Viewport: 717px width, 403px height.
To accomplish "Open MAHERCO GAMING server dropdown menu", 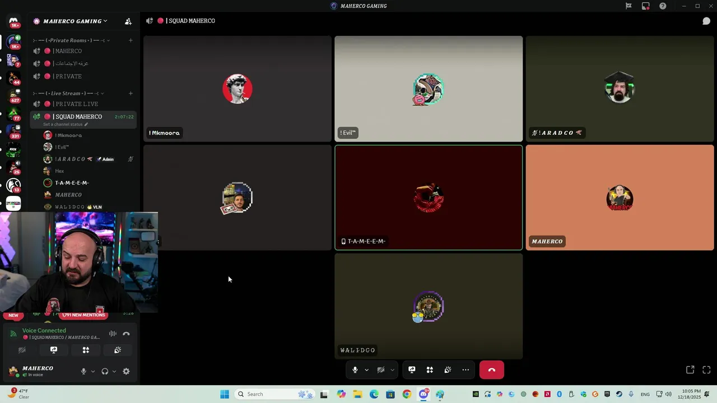I will tap(75, 21).
